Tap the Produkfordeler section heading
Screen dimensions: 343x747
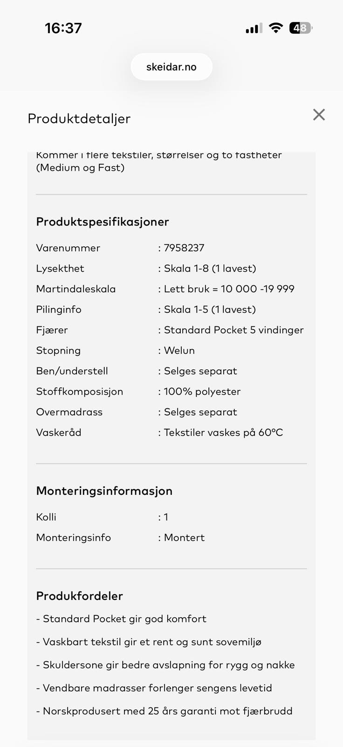click(x=80, y=596)
